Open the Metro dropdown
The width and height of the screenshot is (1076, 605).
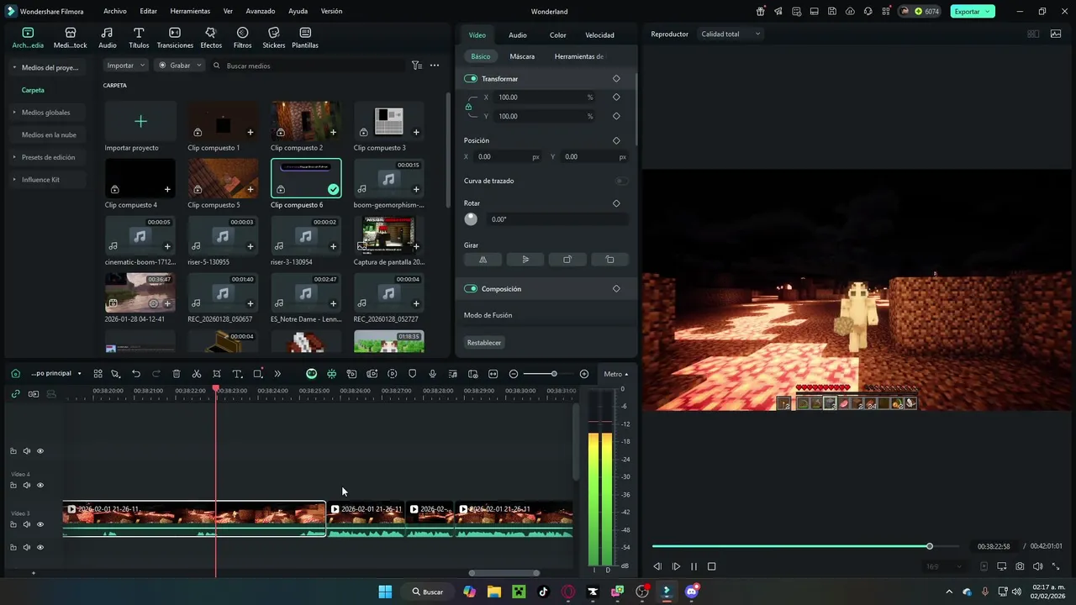click(x=616, y=374)
